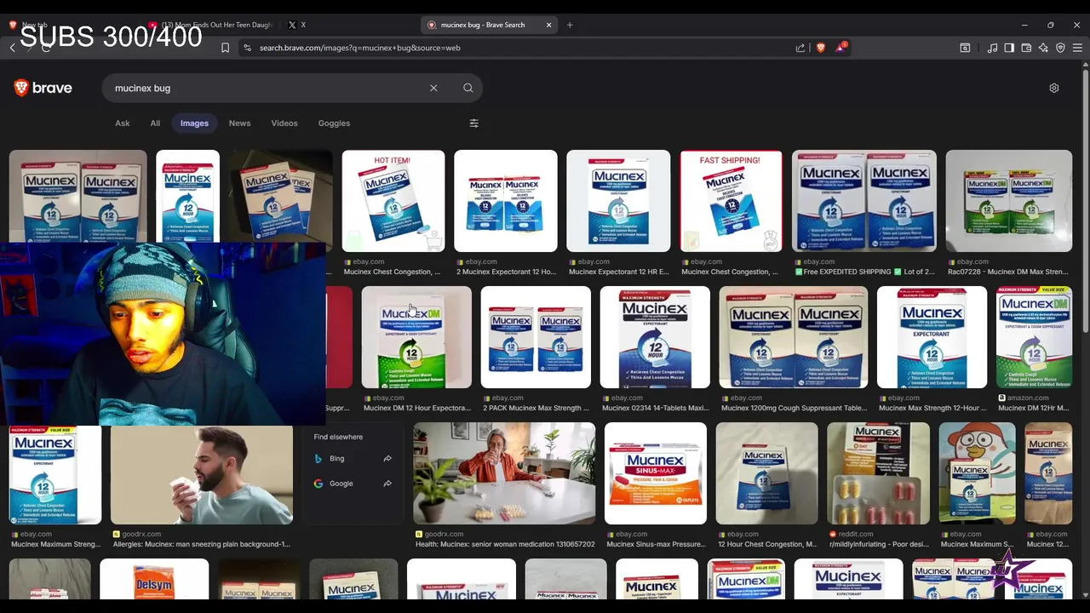
Task: Open the Mucinex Sinus-Max thumbnail
Action: pos(656,473)
